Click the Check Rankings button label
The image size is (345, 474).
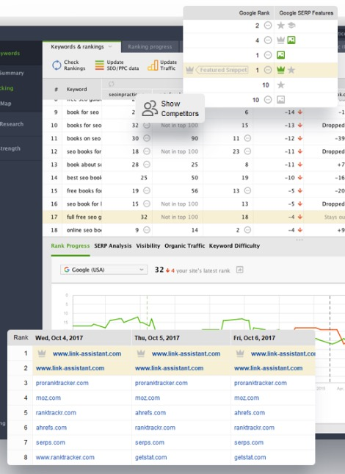(x=75, y=65)
